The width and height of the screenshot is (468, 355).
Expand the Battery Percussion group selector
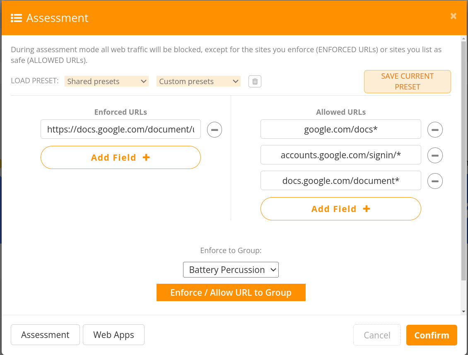[x=231, y=270]
